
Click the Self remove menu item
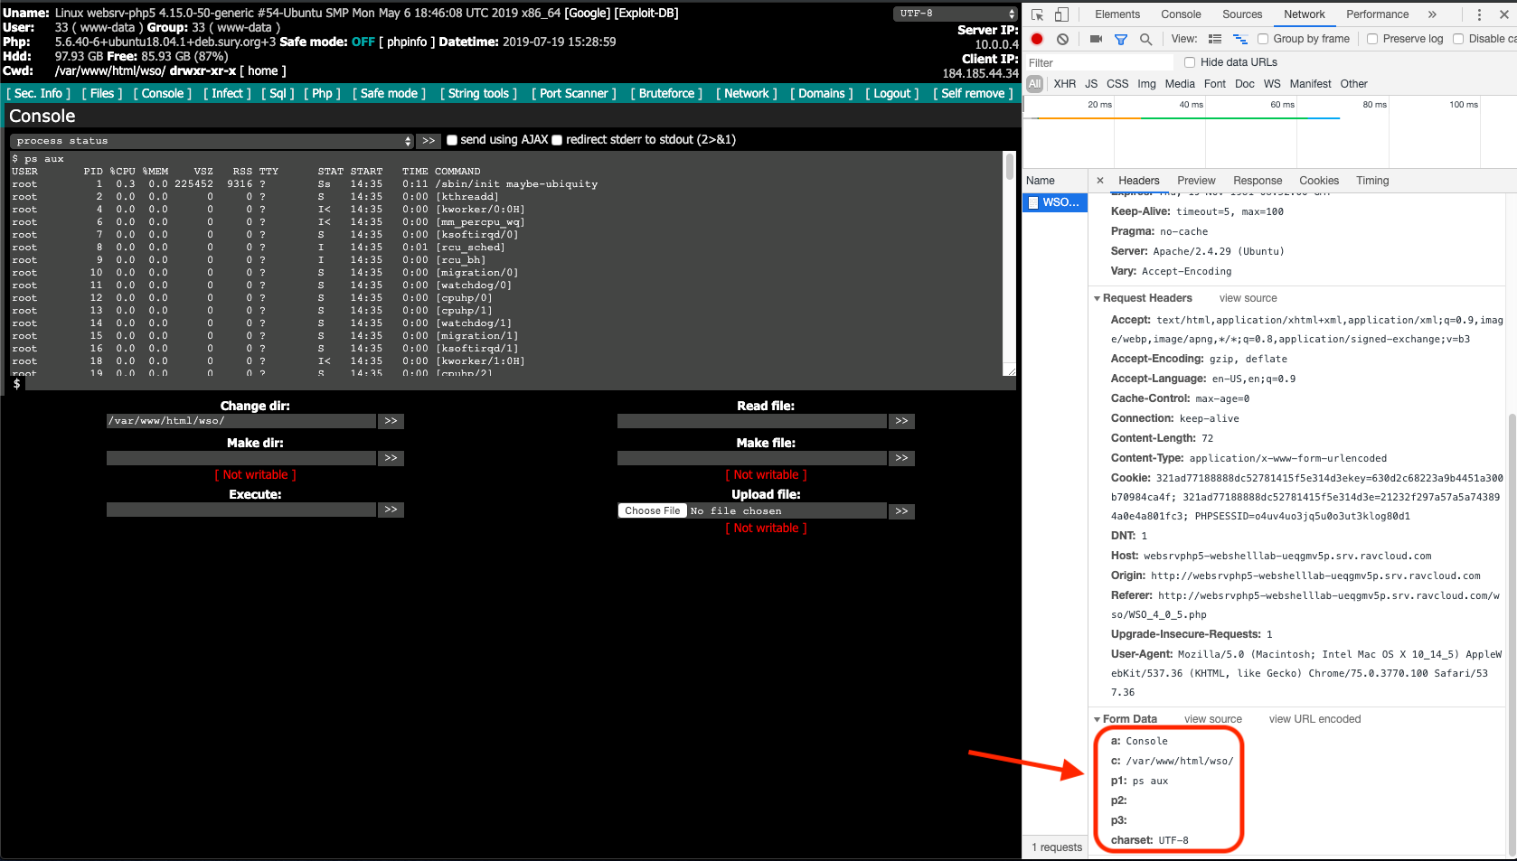pyautogui.click(x=973, y=93)
